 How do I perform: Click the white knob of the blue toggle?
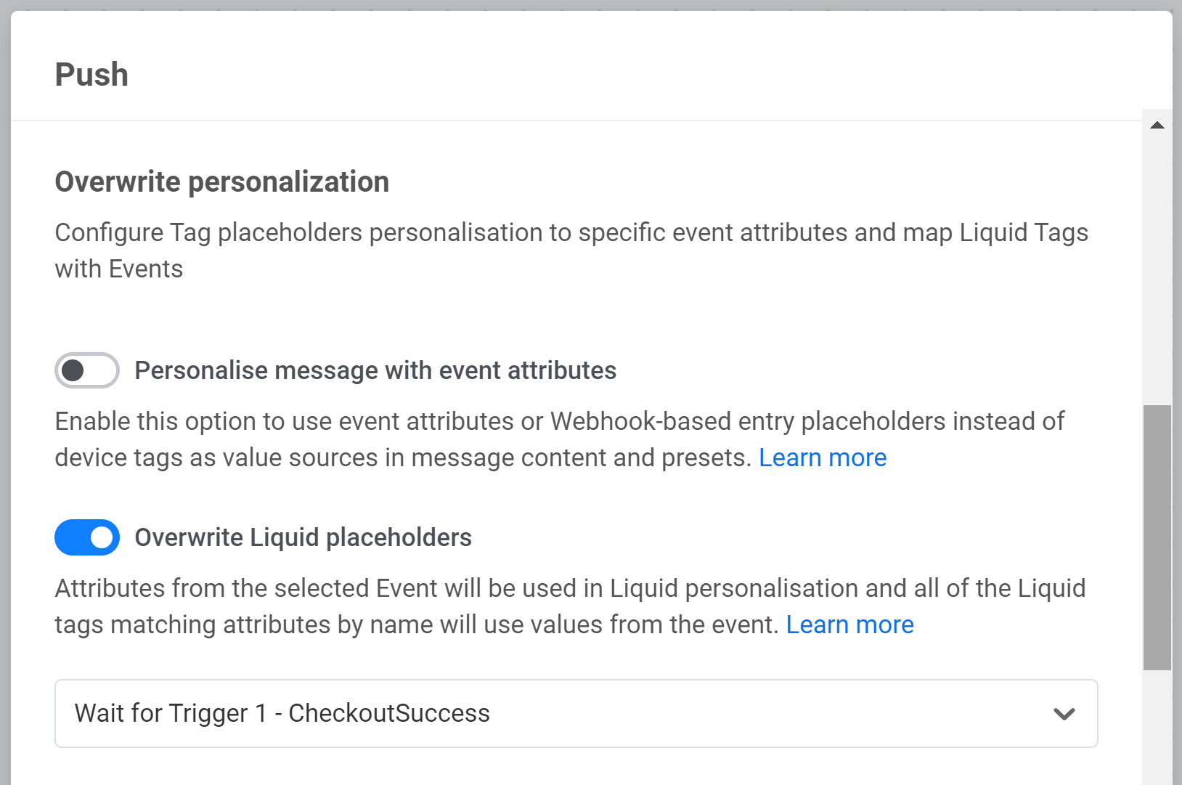(x=102, y=537)
